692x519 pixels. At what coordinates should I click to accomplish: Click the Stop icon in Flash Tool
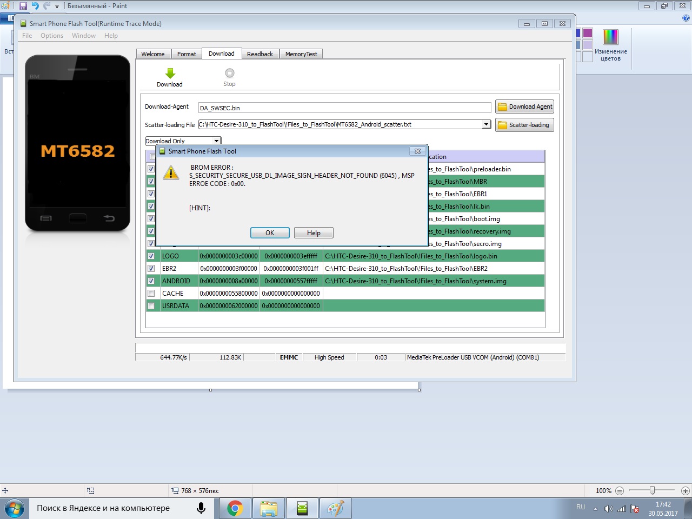pos(229,73)
